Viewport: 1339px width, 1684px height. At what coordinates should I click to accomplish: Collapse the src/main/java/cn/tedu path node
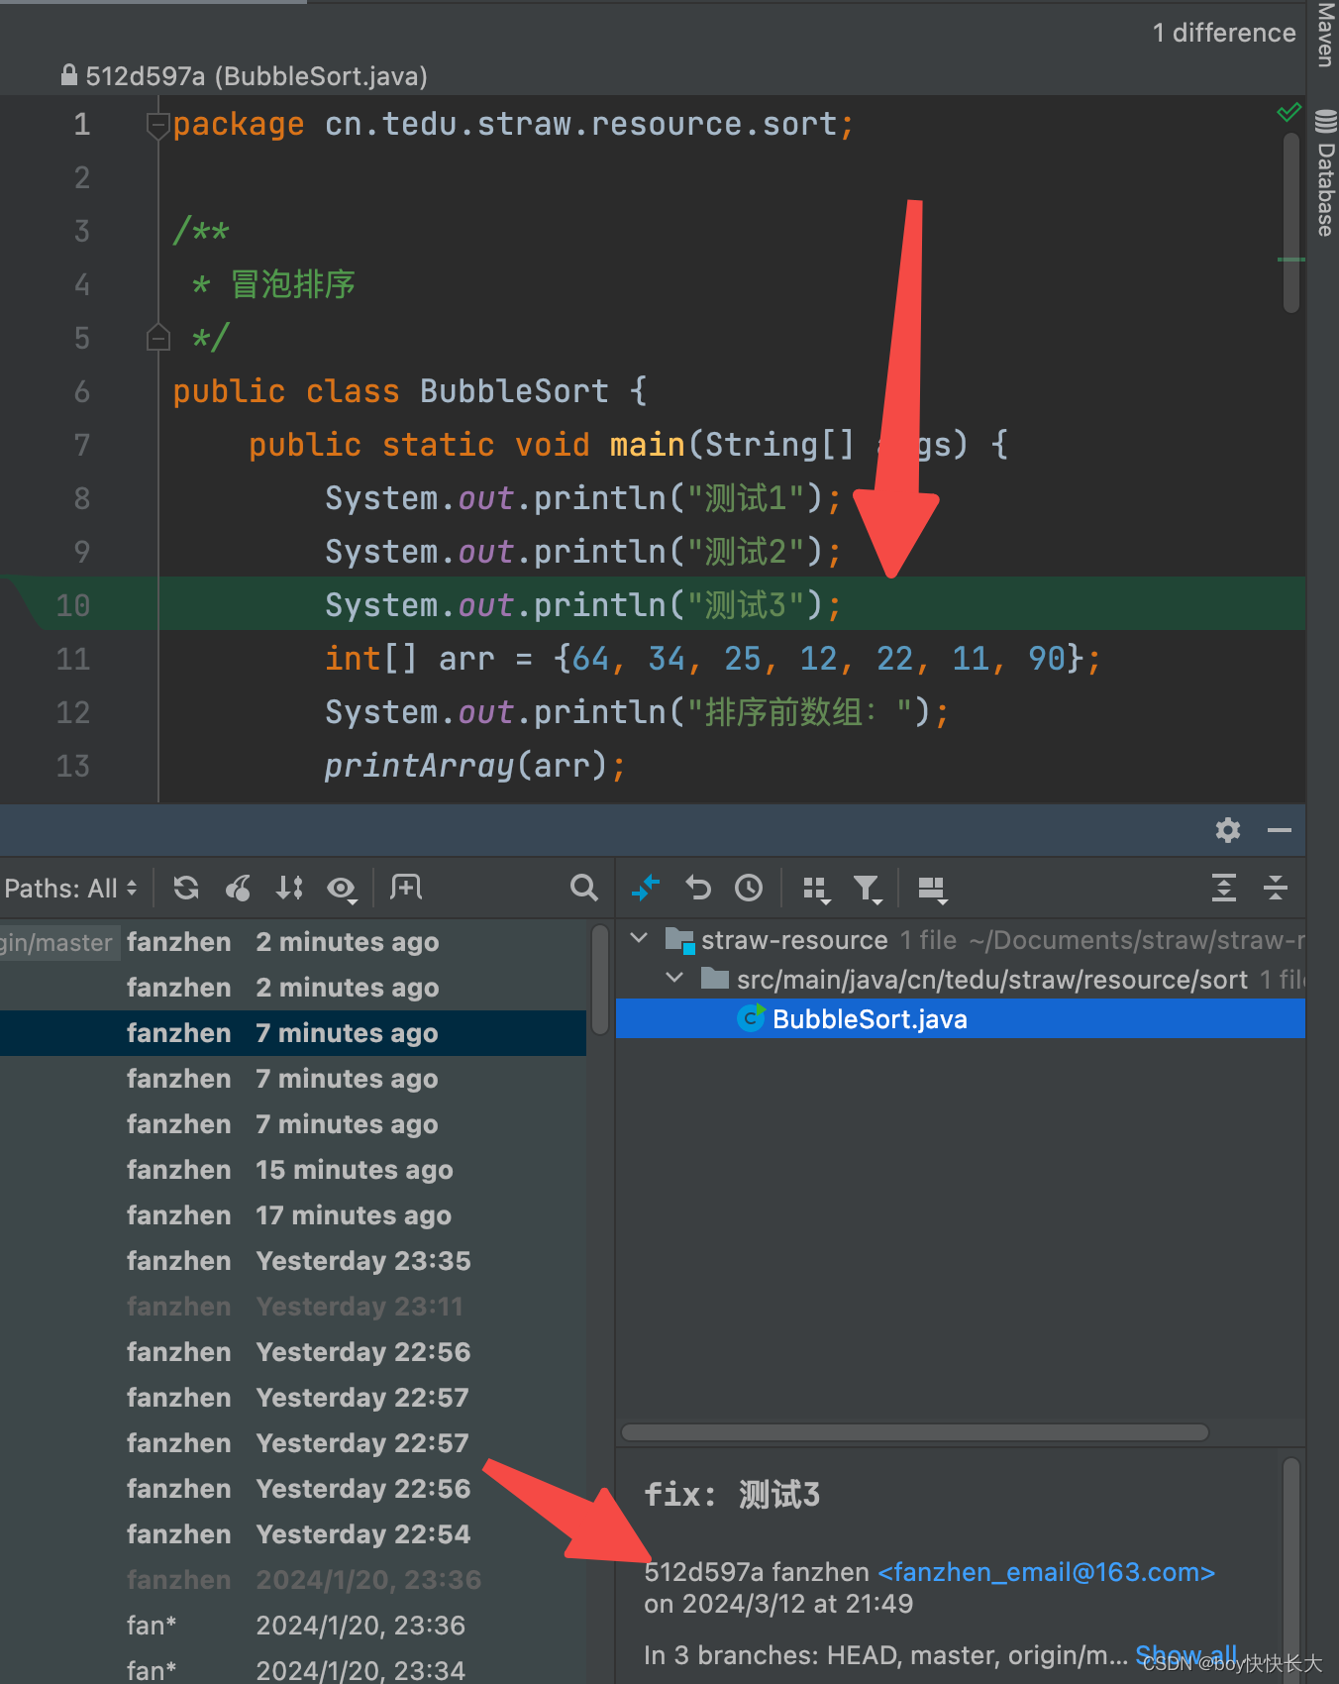pos(674,978)
